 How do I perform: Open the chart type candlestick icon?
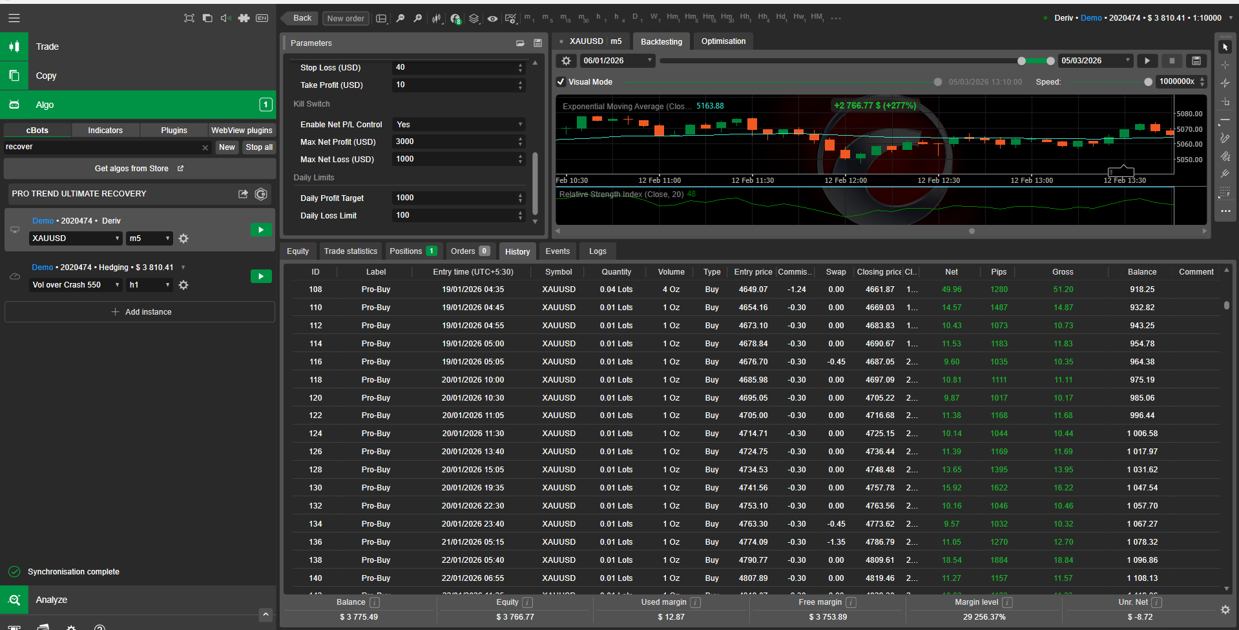coord(437,18)
